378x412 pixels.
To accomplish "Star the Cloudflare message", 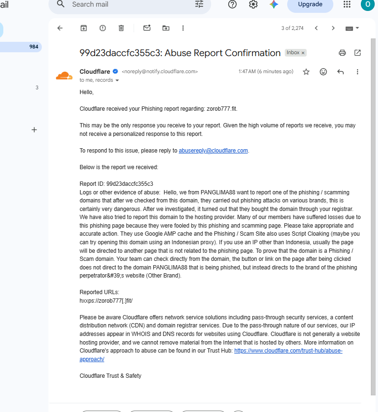I will pos(306,72).
